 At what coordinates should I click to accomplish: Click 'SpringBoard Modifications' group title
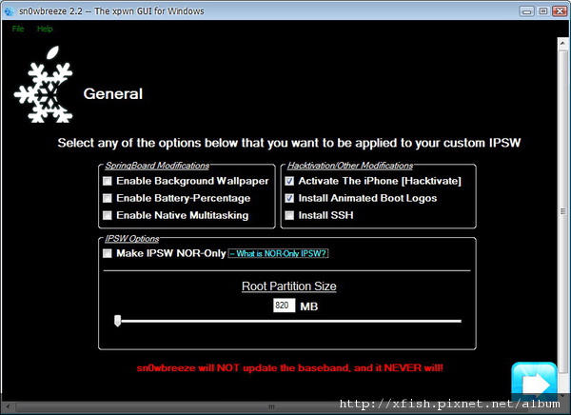(x=157, y=166)
